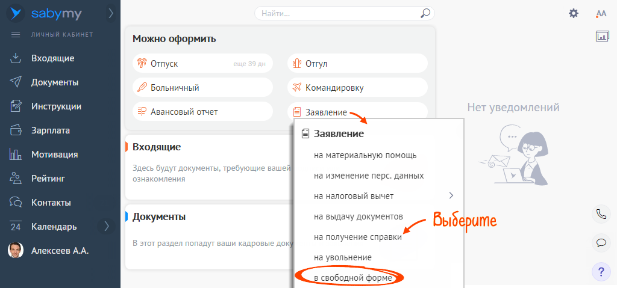Click the Командировку button
This screenshot has height=288, width=617.
coord(357,87)
